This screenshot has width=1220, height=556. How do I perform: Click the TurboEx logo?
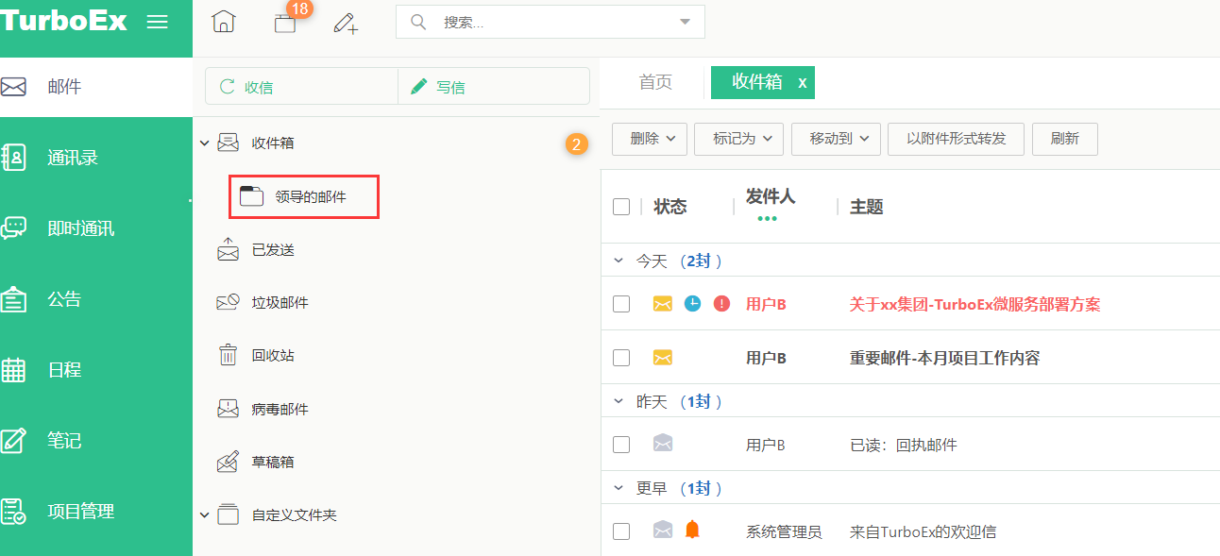[64, 22]
